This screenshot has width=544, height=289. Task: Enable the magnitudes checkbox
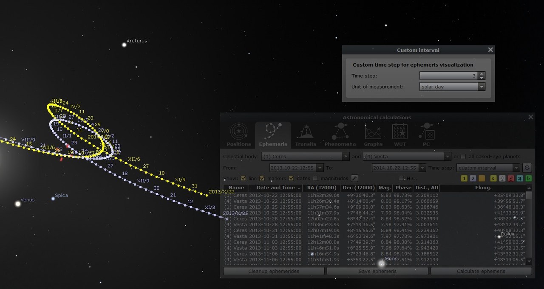click(315, 178)
